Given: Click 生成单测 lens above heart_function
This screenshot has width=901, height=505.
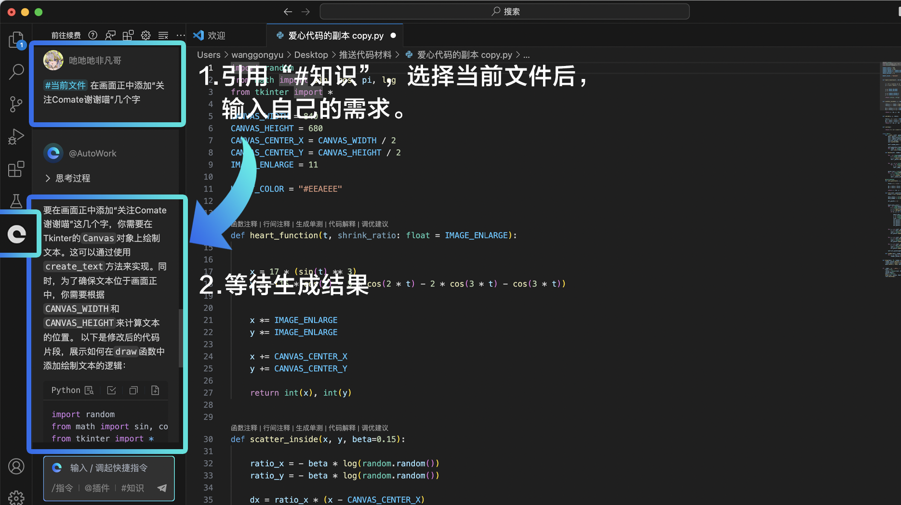Looking at the screenshot, I should (x=309, y=224).
